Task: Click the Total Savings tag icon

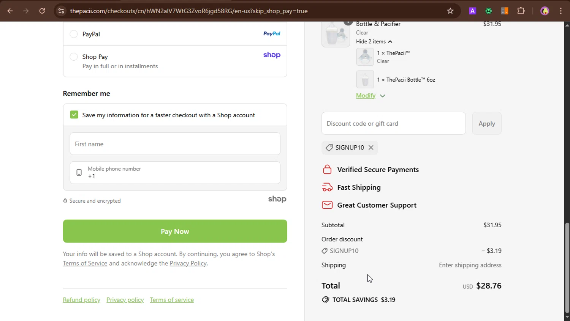Action: [x=325, y=300]
